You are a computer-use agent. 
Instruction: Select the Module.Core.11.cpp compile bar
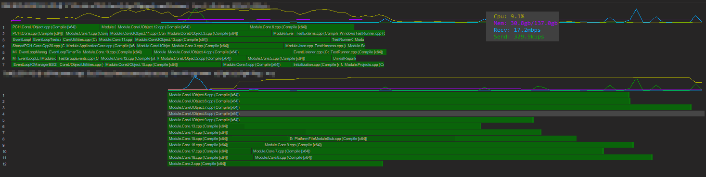[116, 39]
